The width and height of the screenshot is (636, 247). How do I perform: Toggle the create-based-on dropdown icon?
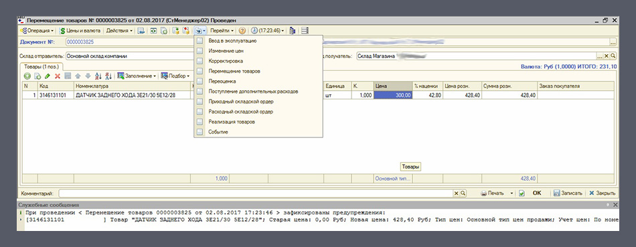pos(200,30)
